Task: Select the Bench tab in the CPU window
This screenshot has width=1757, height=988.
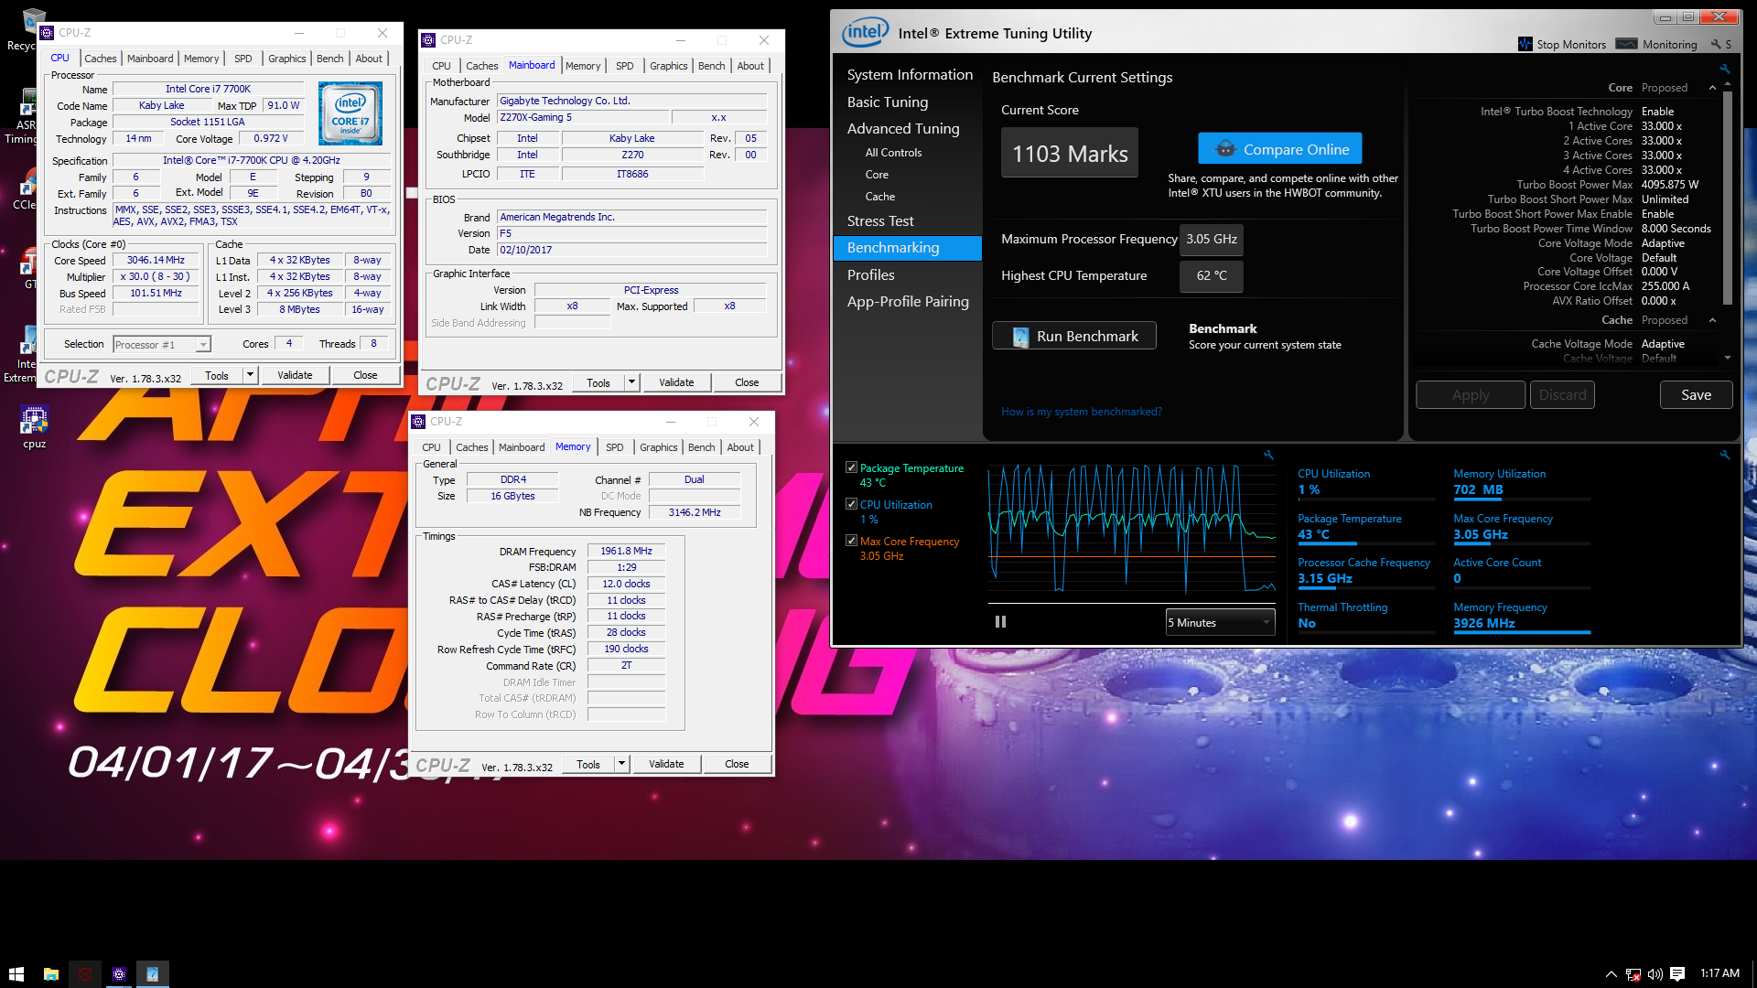Action: click(x=330, y=59)
